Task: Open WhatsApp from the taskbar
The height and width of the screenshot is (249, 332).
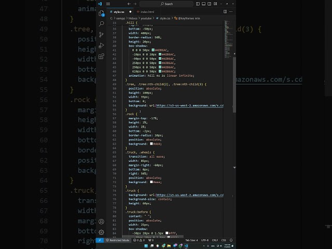Action: [181, 246]
